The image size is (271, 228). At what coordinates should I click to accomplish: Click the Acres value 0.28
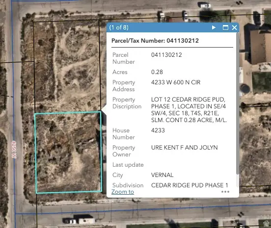(x=157, y=72)
